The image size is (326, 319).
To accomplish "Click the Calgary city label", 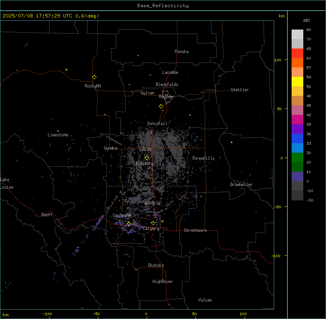I will point(151,228).
